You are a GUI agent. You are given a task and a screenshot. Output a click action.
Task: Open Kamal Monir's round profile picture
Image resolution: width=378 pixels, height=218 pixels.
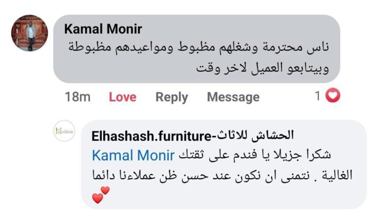tap(30, 33)
